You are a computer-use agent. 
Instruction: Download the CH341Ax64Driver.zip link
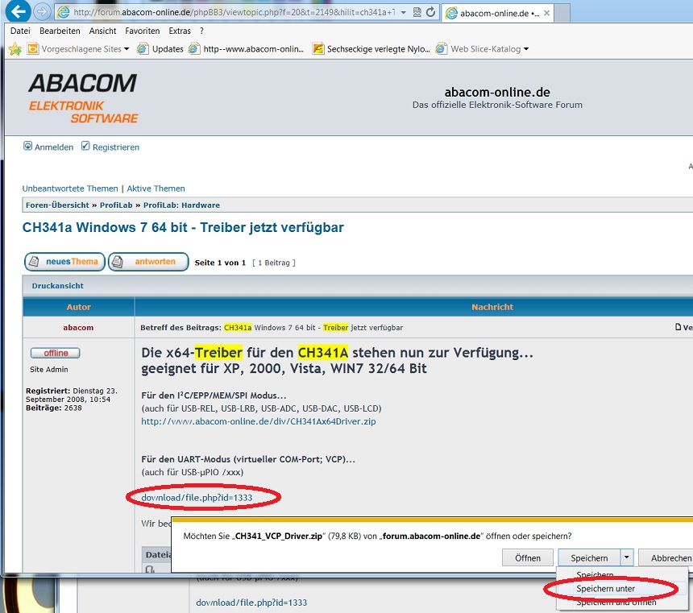pos(259,421)
